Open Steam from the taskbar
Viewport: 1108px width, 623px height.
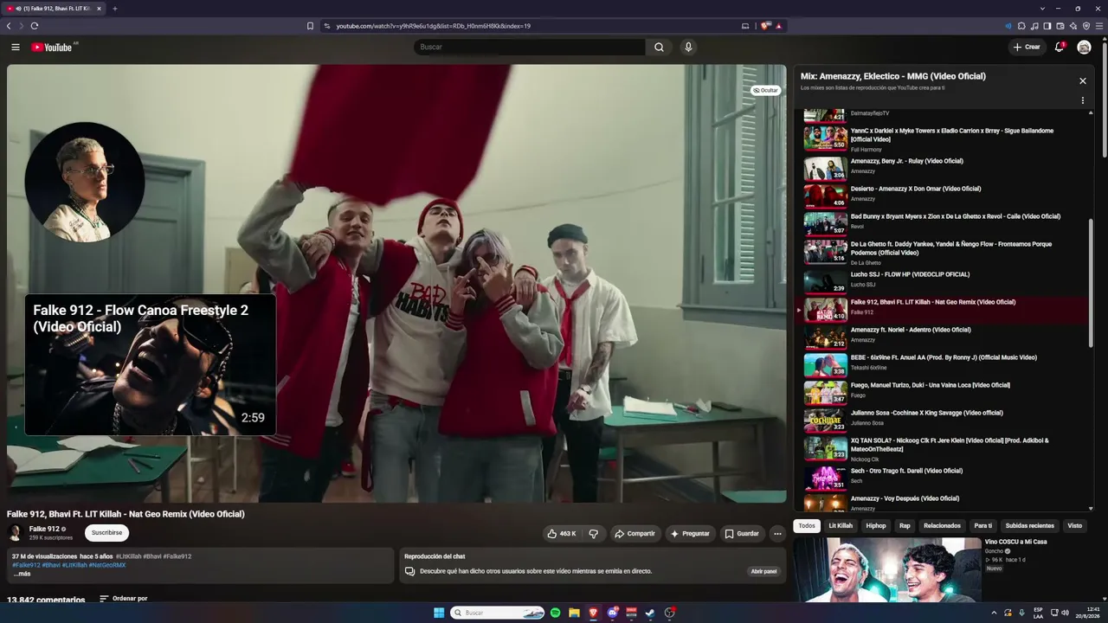pos(650,613)
